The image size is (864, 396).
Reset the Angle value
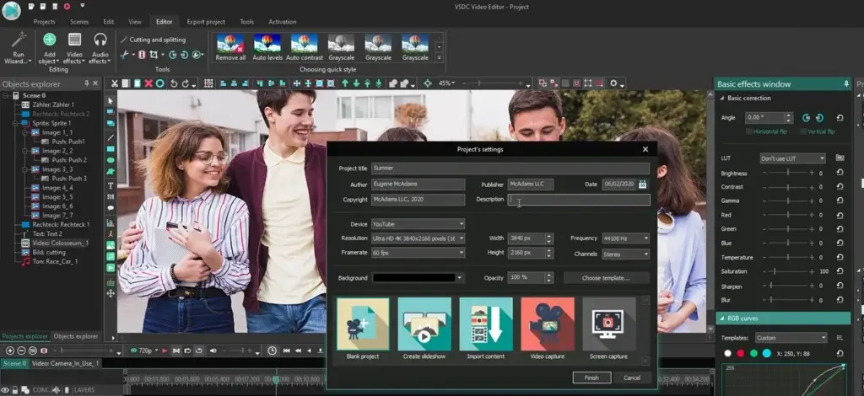840,118
